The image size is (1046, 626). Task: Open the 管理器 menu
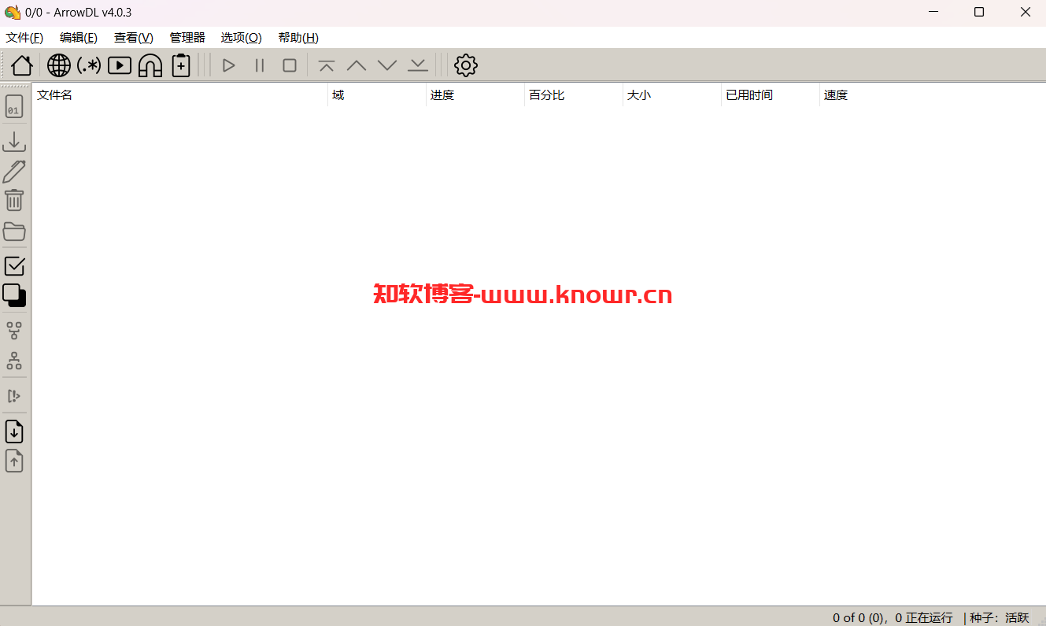tap(187, 38)
